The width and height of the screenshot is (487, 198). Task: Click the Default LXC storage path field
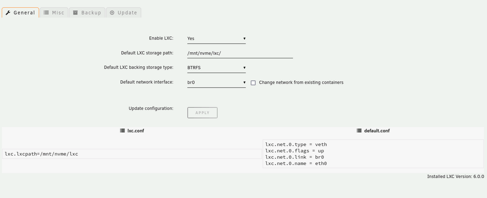pyautogui.click(x=240, y=53)
